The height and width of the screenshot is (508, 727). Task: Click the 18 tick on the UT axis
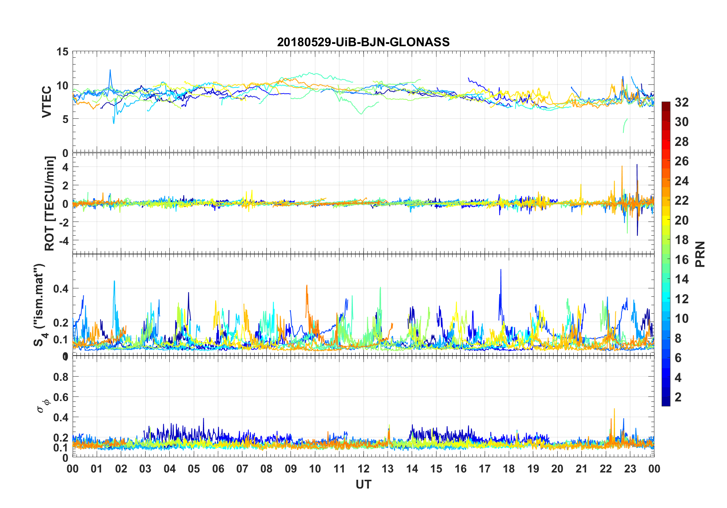click(509, 469)
